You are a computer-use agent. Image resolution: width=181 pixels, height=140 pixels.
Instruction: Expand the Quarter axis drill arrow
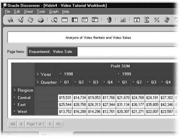tap(38, 83)
